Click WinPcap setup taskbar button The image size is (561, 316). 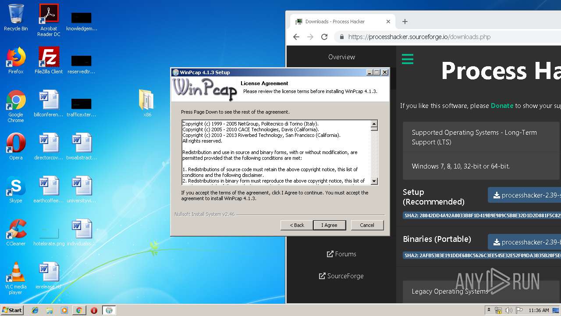tap(109, 310)
